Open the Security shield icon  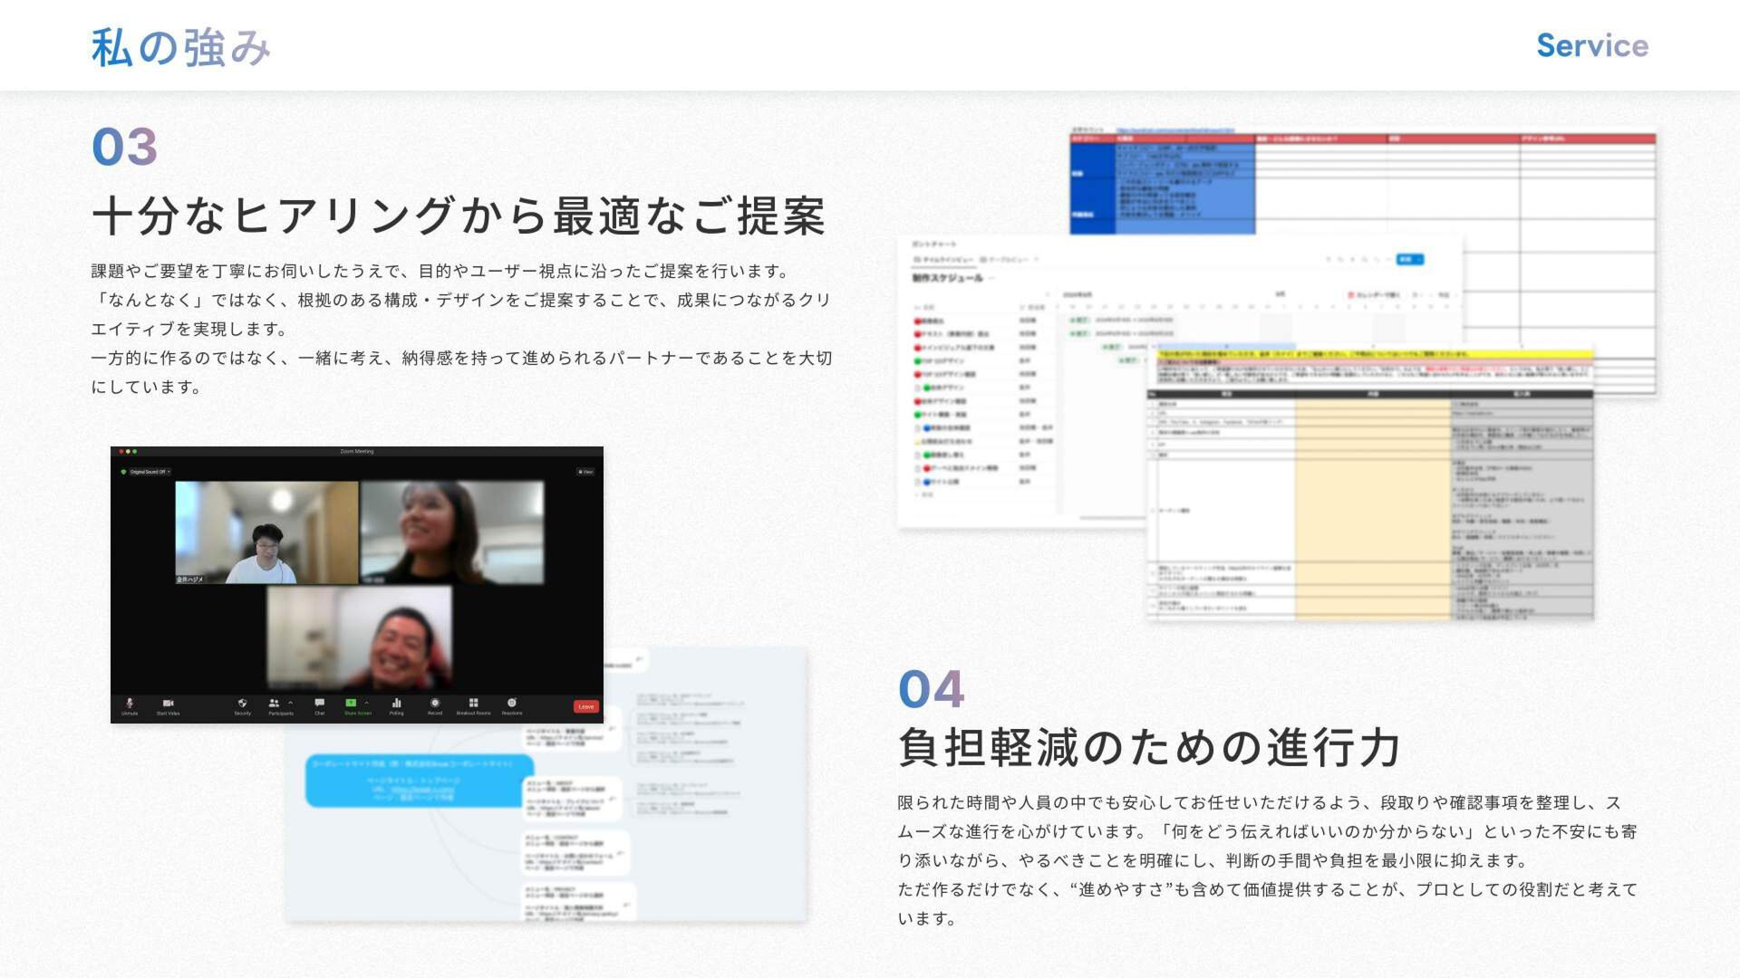click(242, 704)
